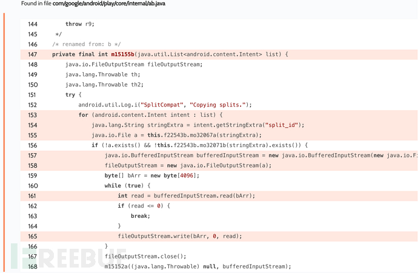Click line number 153
The image size is (418, 273).
(33, 115)
